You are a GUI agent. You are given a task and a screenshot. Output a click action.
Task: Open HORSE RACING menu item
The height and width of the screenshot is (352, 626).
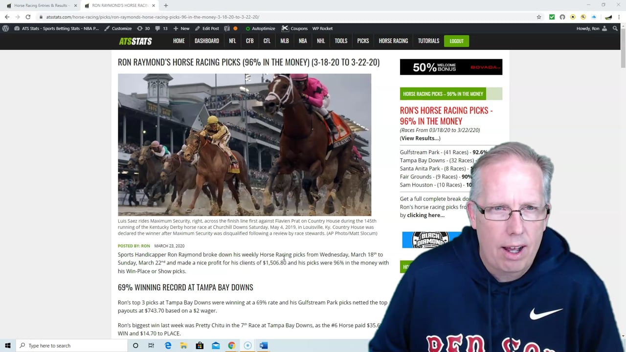[x=393, y=41]
